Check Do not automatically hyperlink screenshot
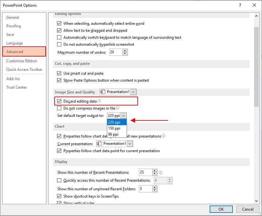Viewport: 262px width, 216px height. point(59,44)
